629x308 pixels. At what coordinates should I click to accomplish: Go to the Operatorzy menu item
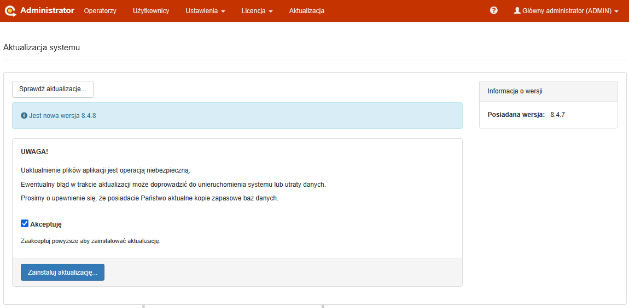[100, 11]
